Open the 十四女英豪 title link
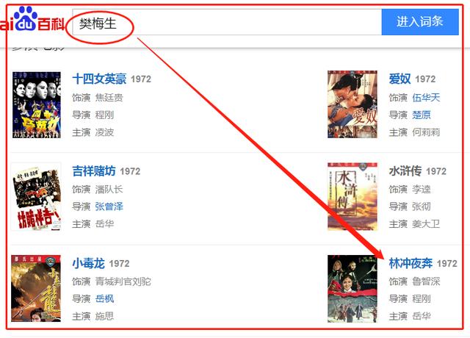Viewport: 470px width, 338px height. point(100,79)
